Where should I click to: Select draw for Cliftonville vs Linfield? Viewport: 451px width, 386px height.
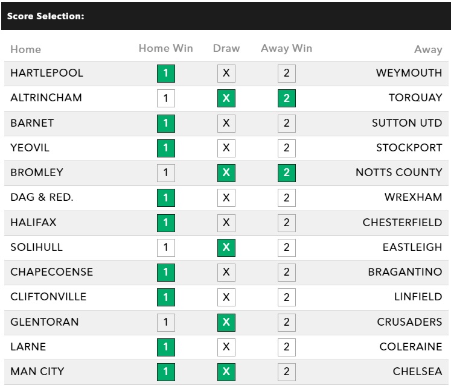[x=226, y=297]
